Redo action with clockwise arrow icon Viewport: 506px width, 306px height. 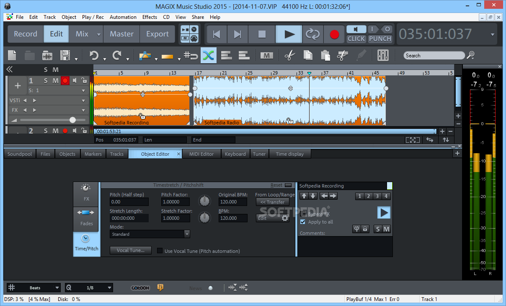tap(117, 55)
